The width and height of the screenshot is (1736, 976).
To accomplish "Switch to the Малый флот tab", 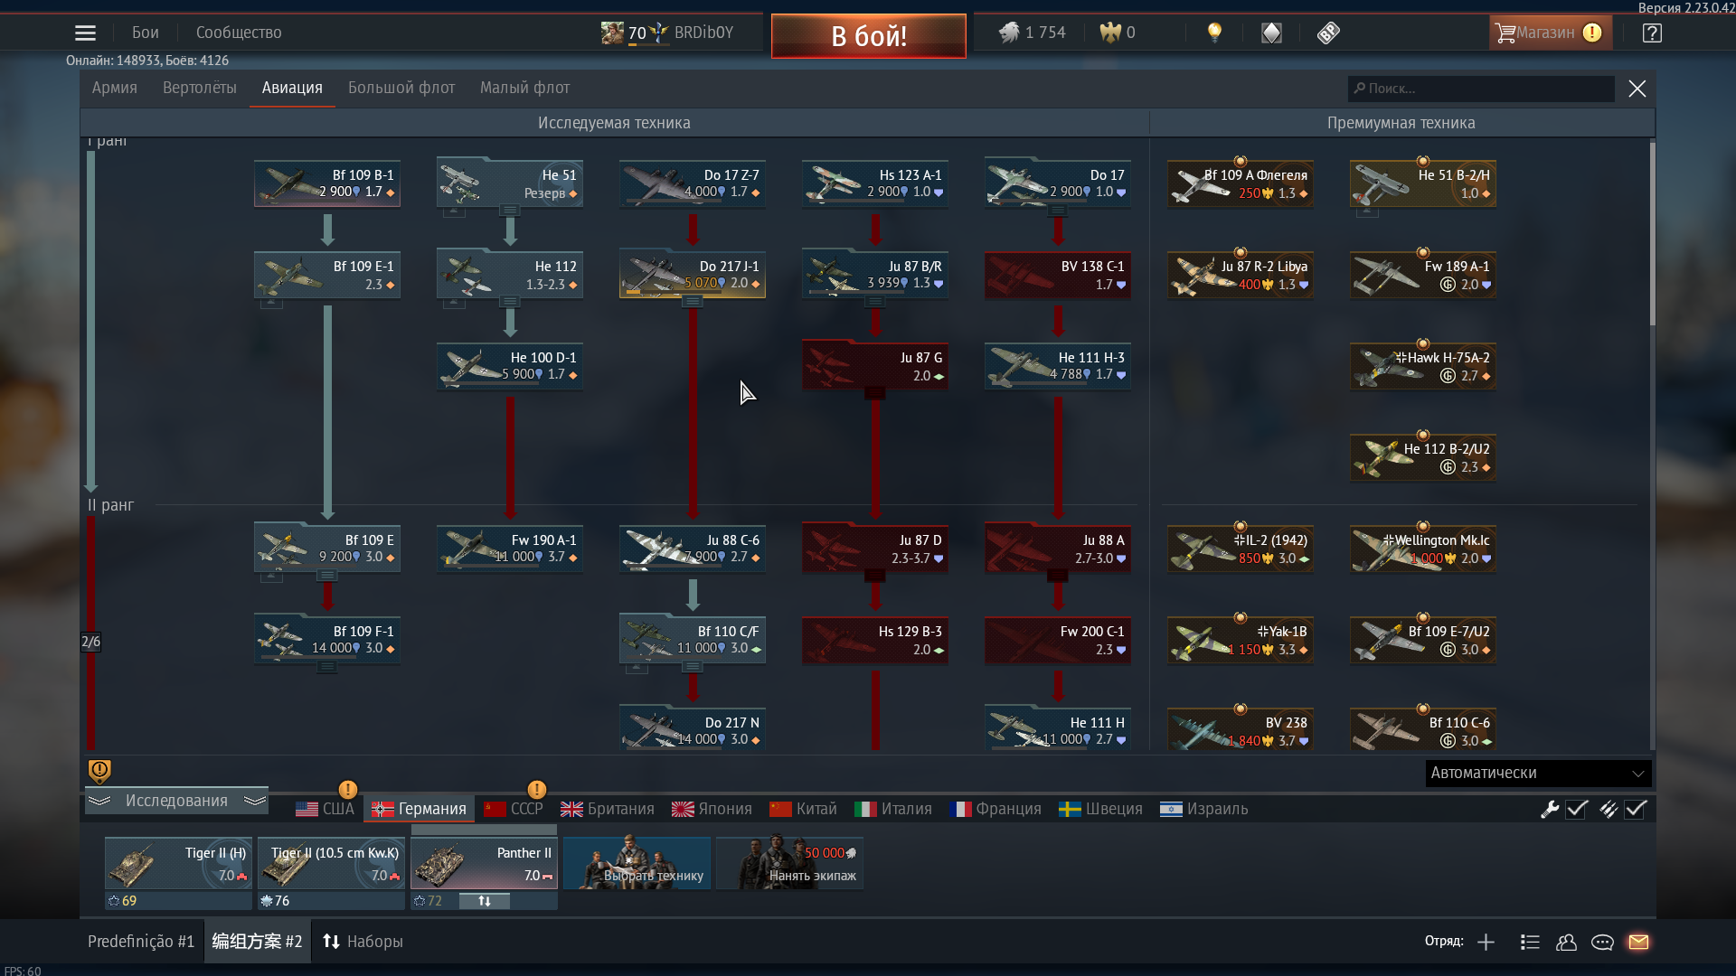I will click(524, 88).
